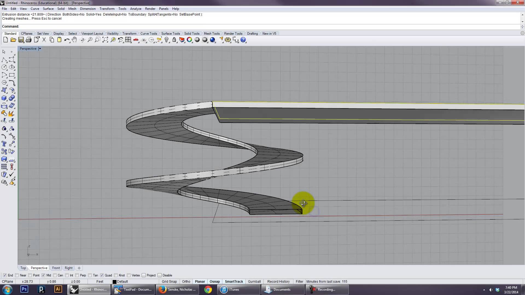Open Rhino Help with the question mark icon
This screenshot has width=525, height=295.
click(x=243, y=40)
